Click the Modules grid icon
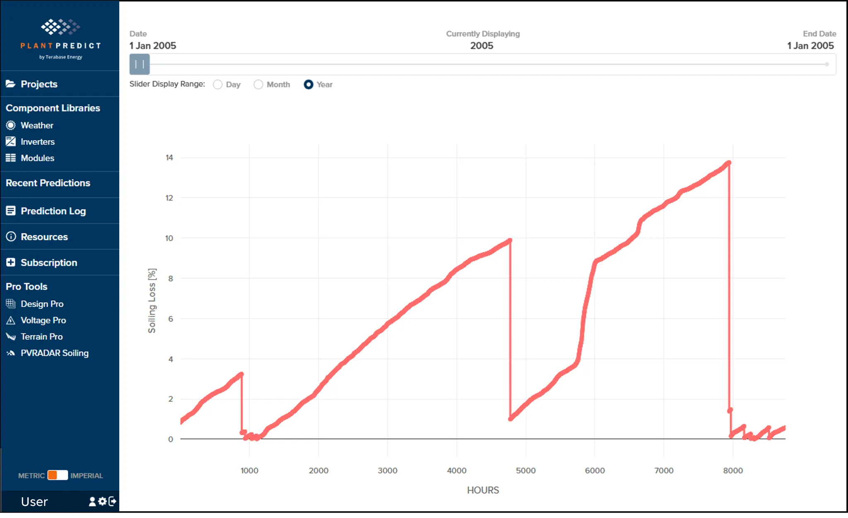The image size is (848, 518). (x=11, y=158)
